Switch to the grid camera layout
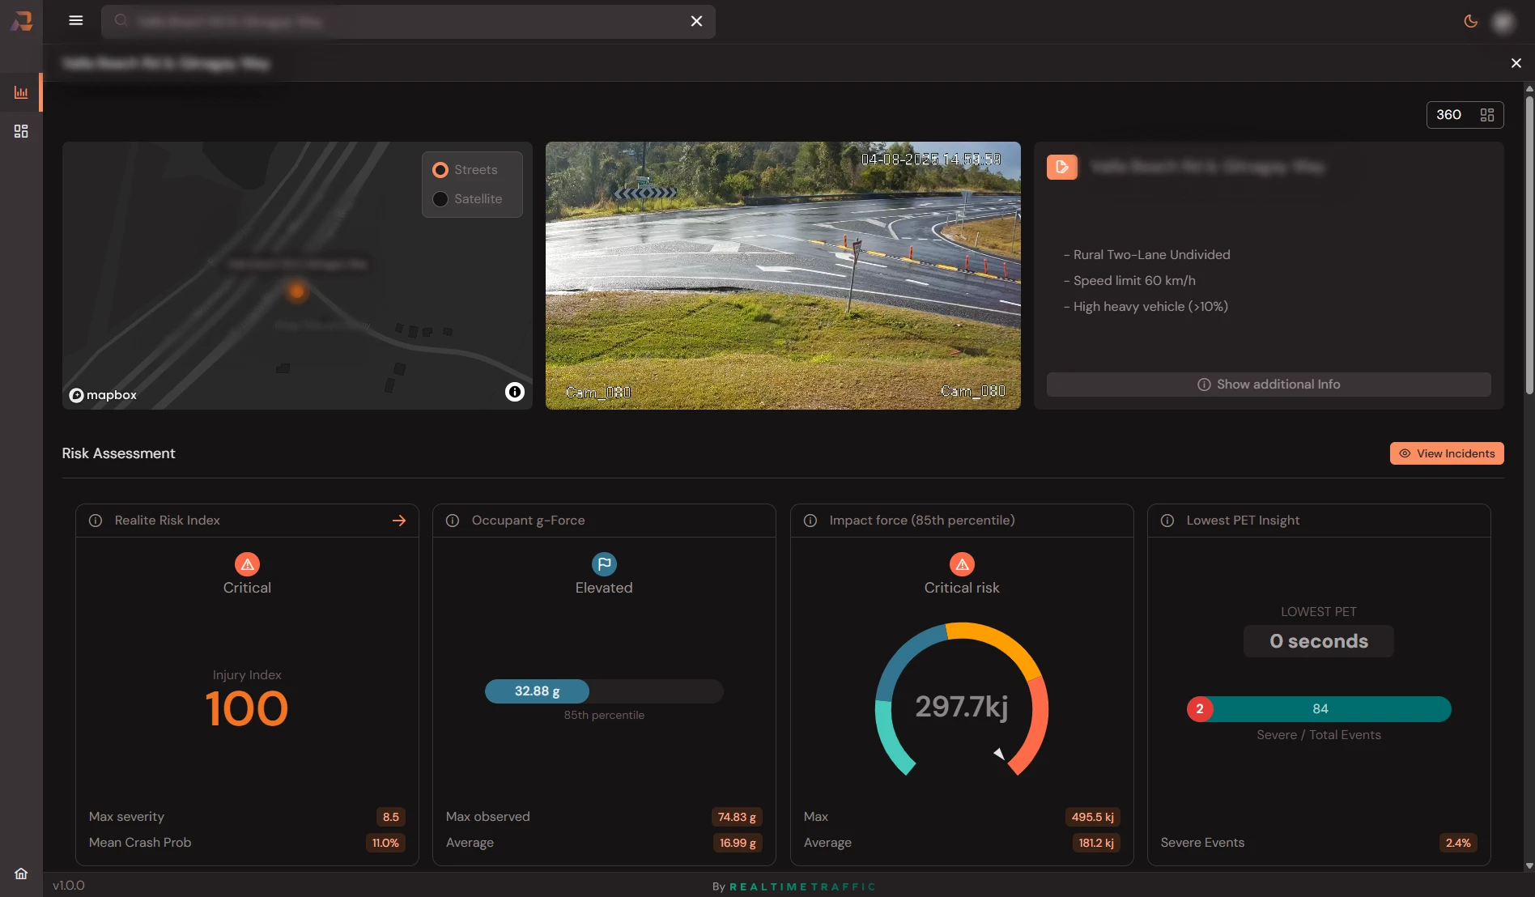Screen dimensions: 1535x897 pyautogui.click(x=1487, y=114)
